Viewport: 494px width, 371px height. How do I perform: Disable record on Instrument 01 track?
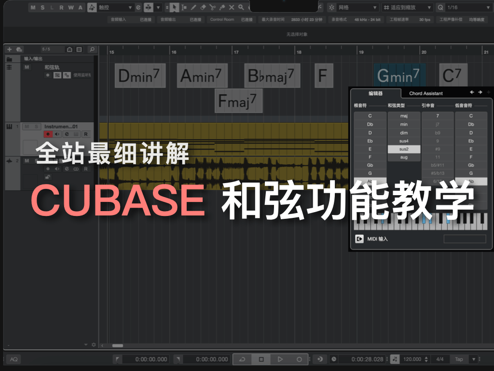click(48, 134)
